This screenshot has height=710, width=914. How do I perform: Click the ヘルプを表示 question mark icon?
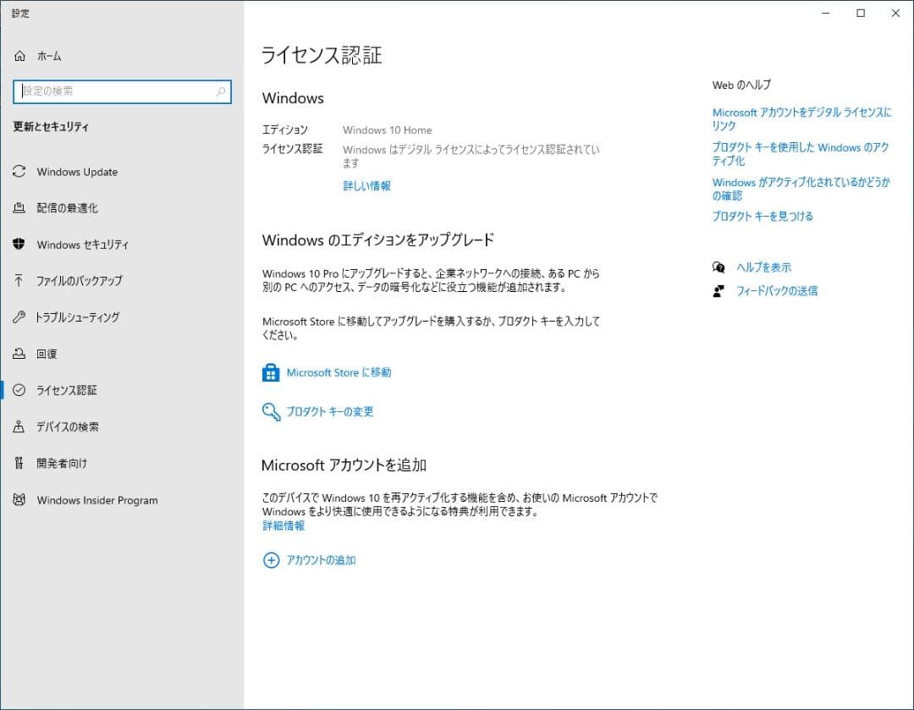click(719, 267)
